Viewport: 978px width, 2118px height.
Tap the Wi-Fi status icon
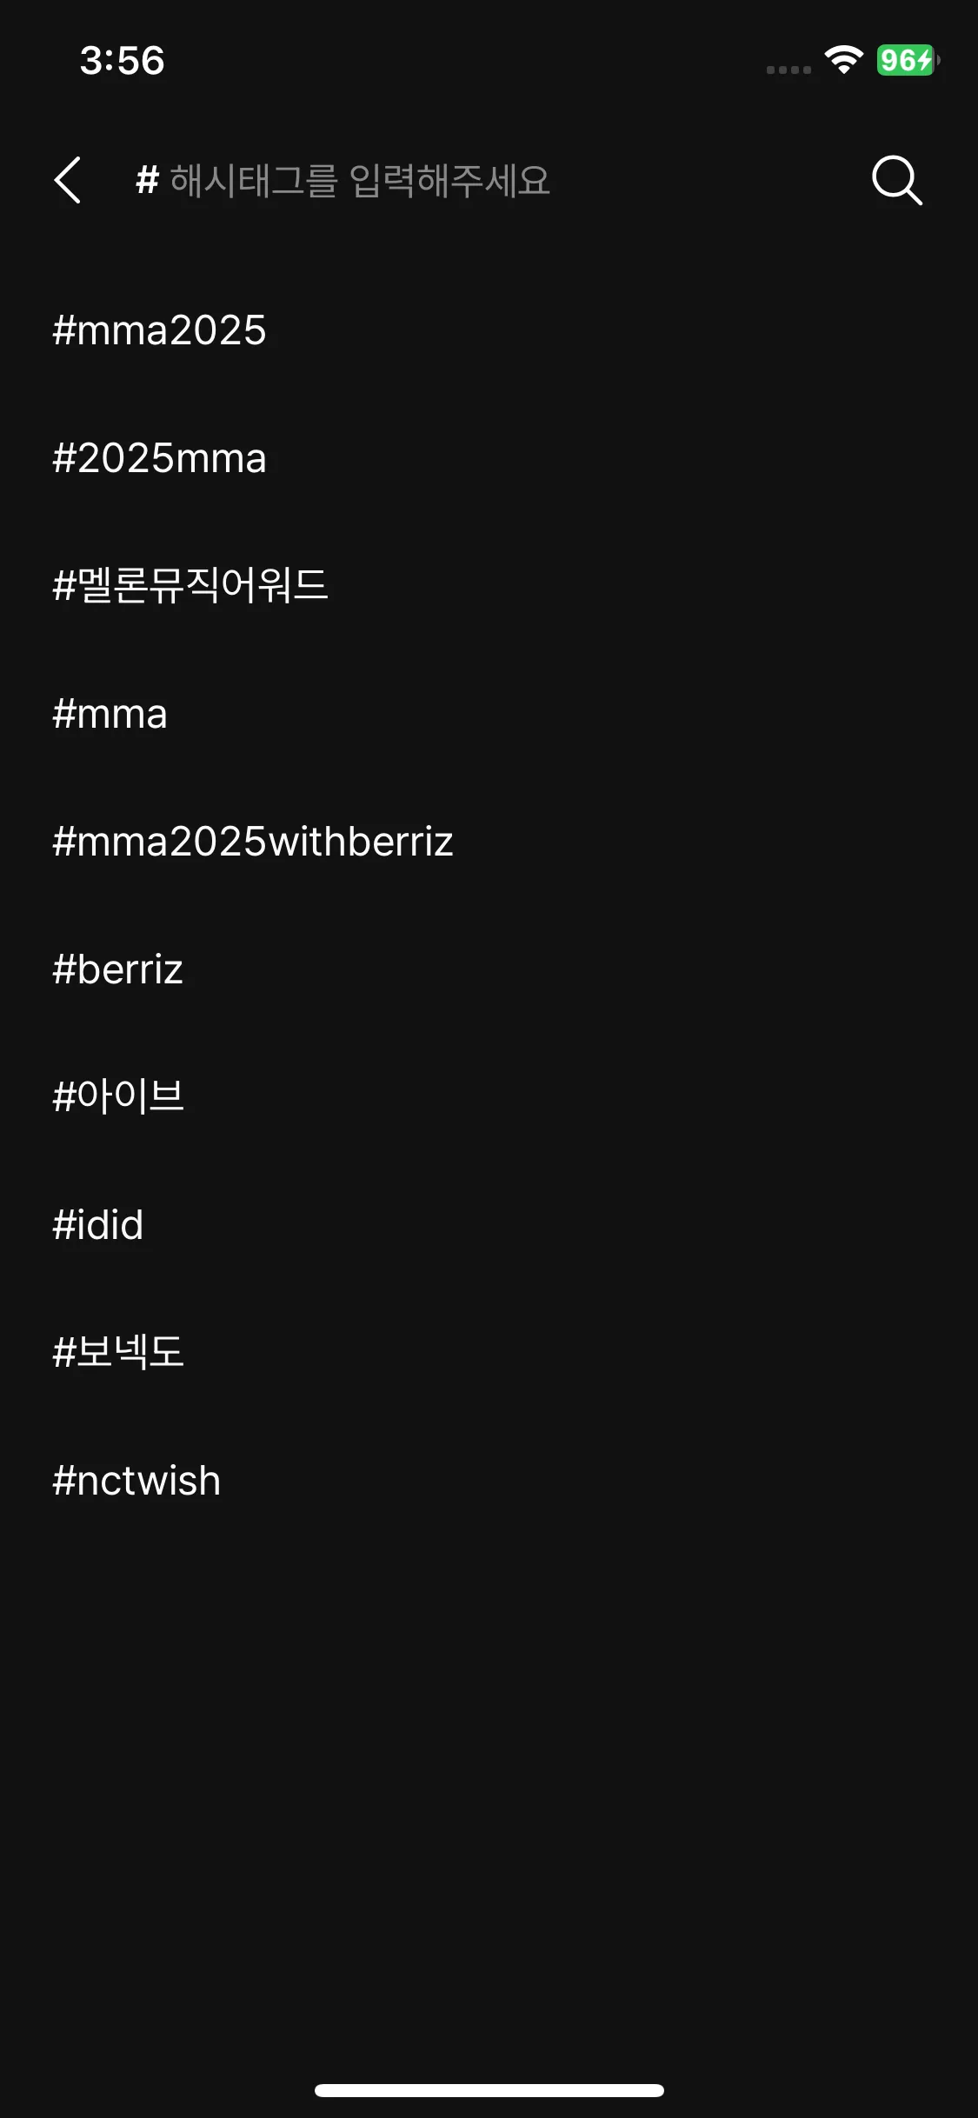click(843, 60)
